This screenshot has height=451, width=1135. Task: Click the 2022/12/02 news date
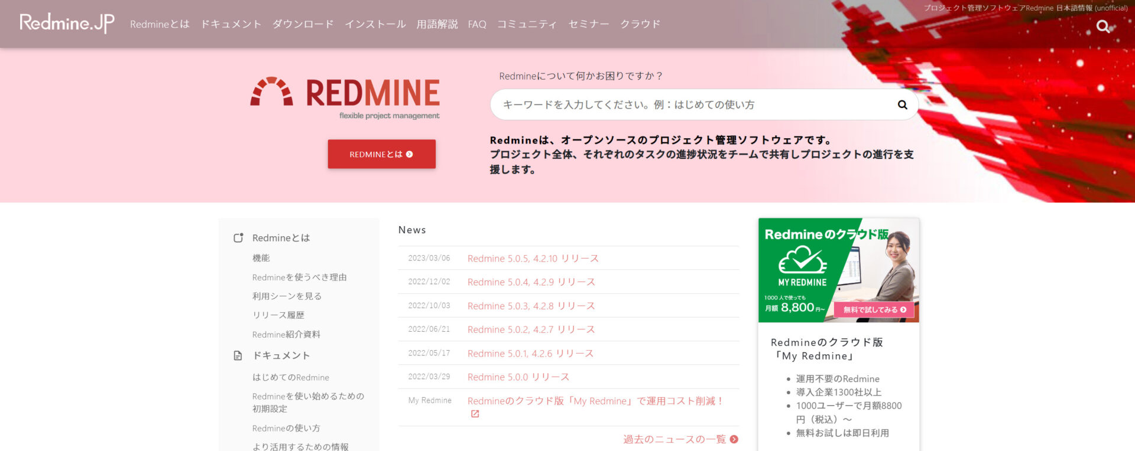429,282
